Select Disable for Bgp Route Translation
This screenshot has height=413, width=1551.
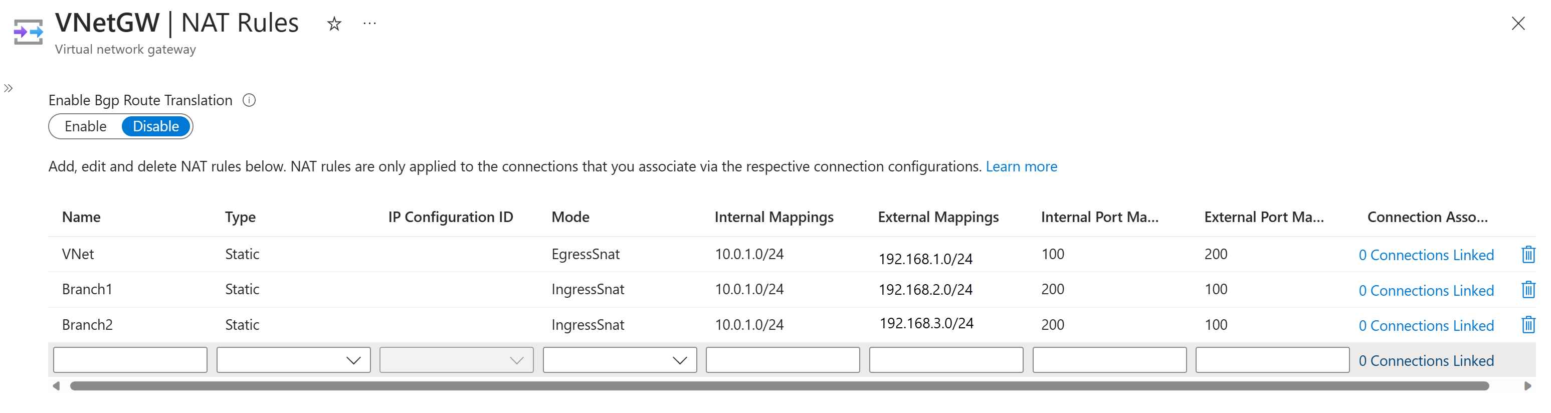pyautogui.click(x=156, y=126)
